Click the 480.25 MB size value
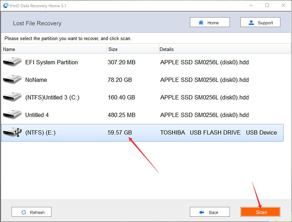This screenshot has width=292, height=222. [121, 115]
